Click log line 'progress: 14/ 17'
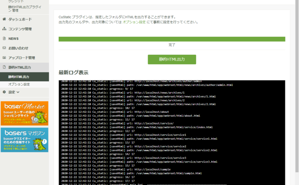 point(122,154)
